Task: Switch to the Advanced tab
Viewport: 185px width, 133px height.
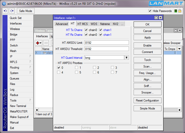Action: pyautogui.click(x=62, y=24)
